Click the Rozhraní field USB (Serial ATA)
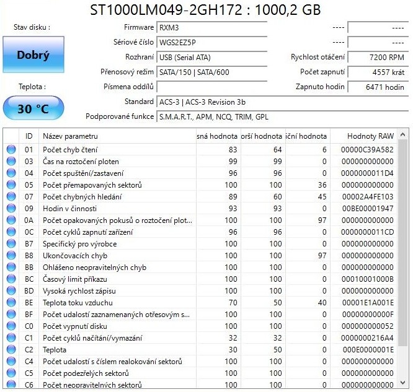The image size is (413, 392). coord(211,58)
